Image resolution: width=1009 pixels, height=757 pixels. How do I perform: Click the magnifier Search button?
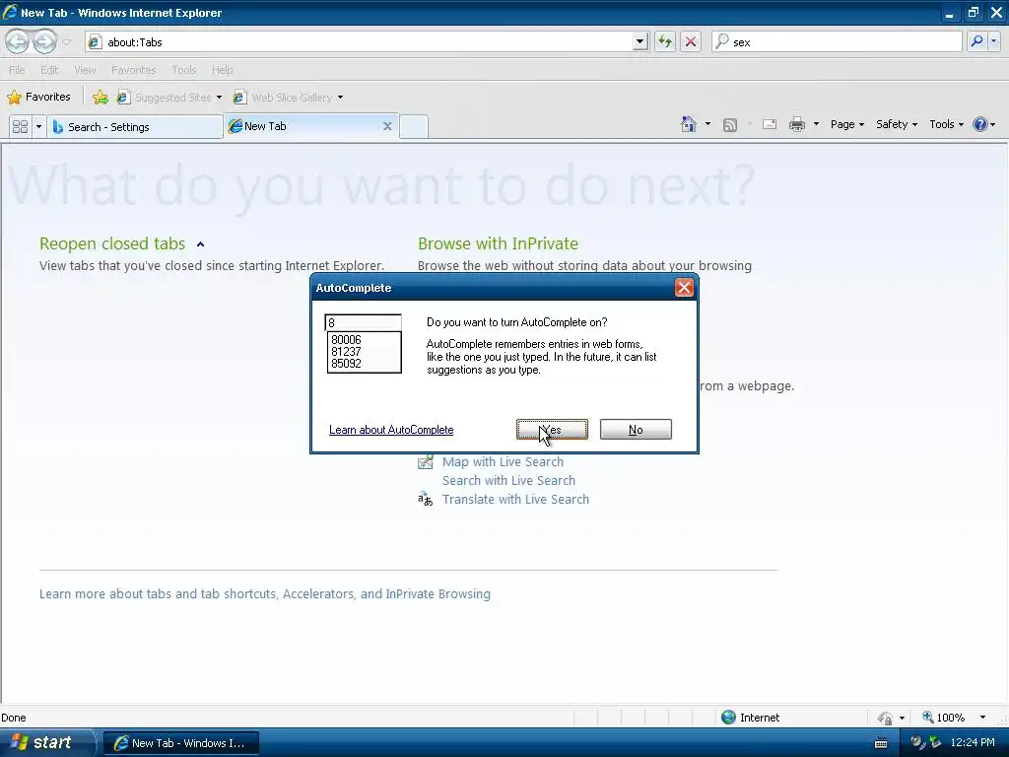coord(976,41)
